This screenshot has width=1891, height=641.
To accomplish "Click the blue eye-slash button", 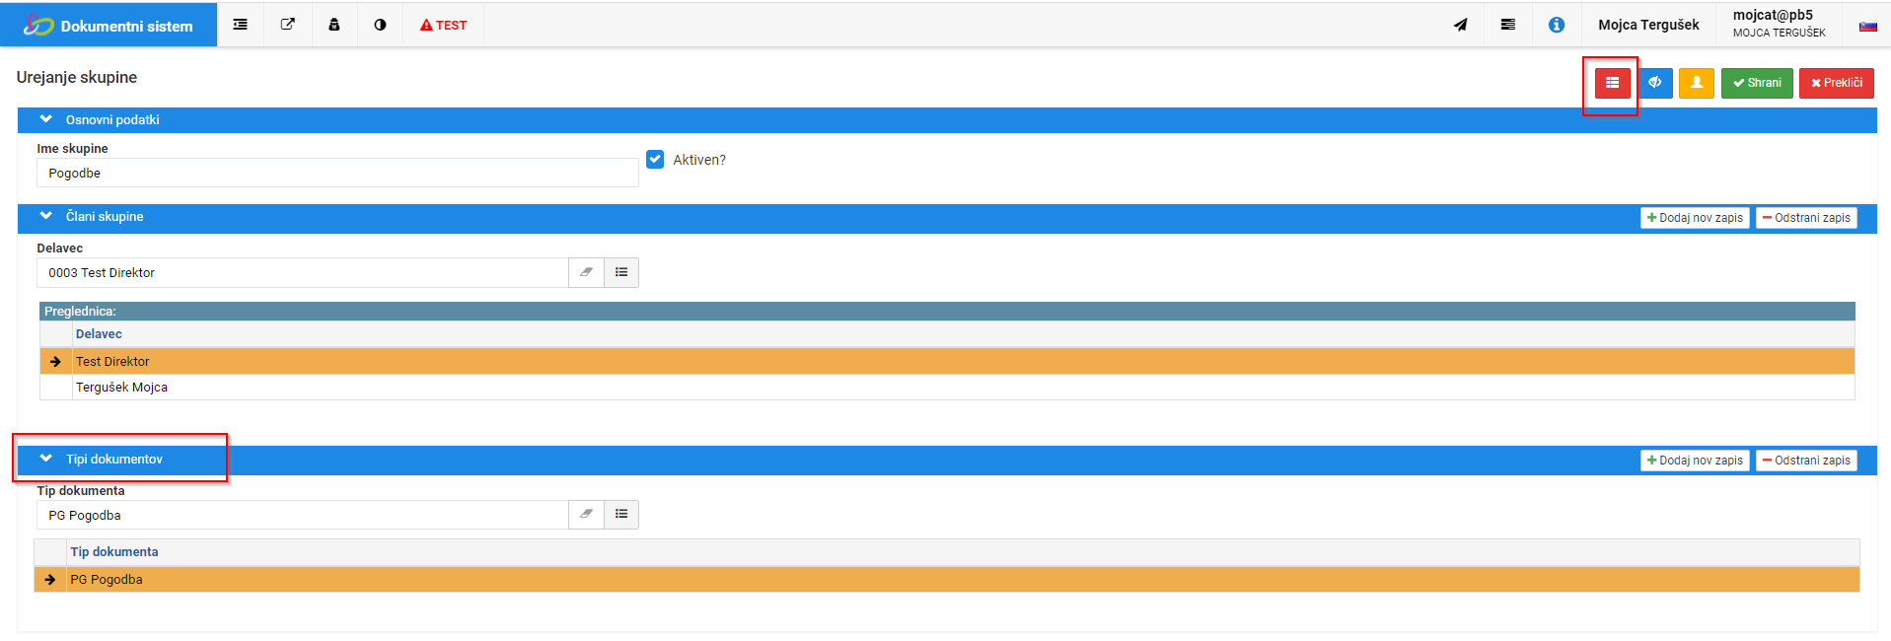I will click(x=1655, y=83).
